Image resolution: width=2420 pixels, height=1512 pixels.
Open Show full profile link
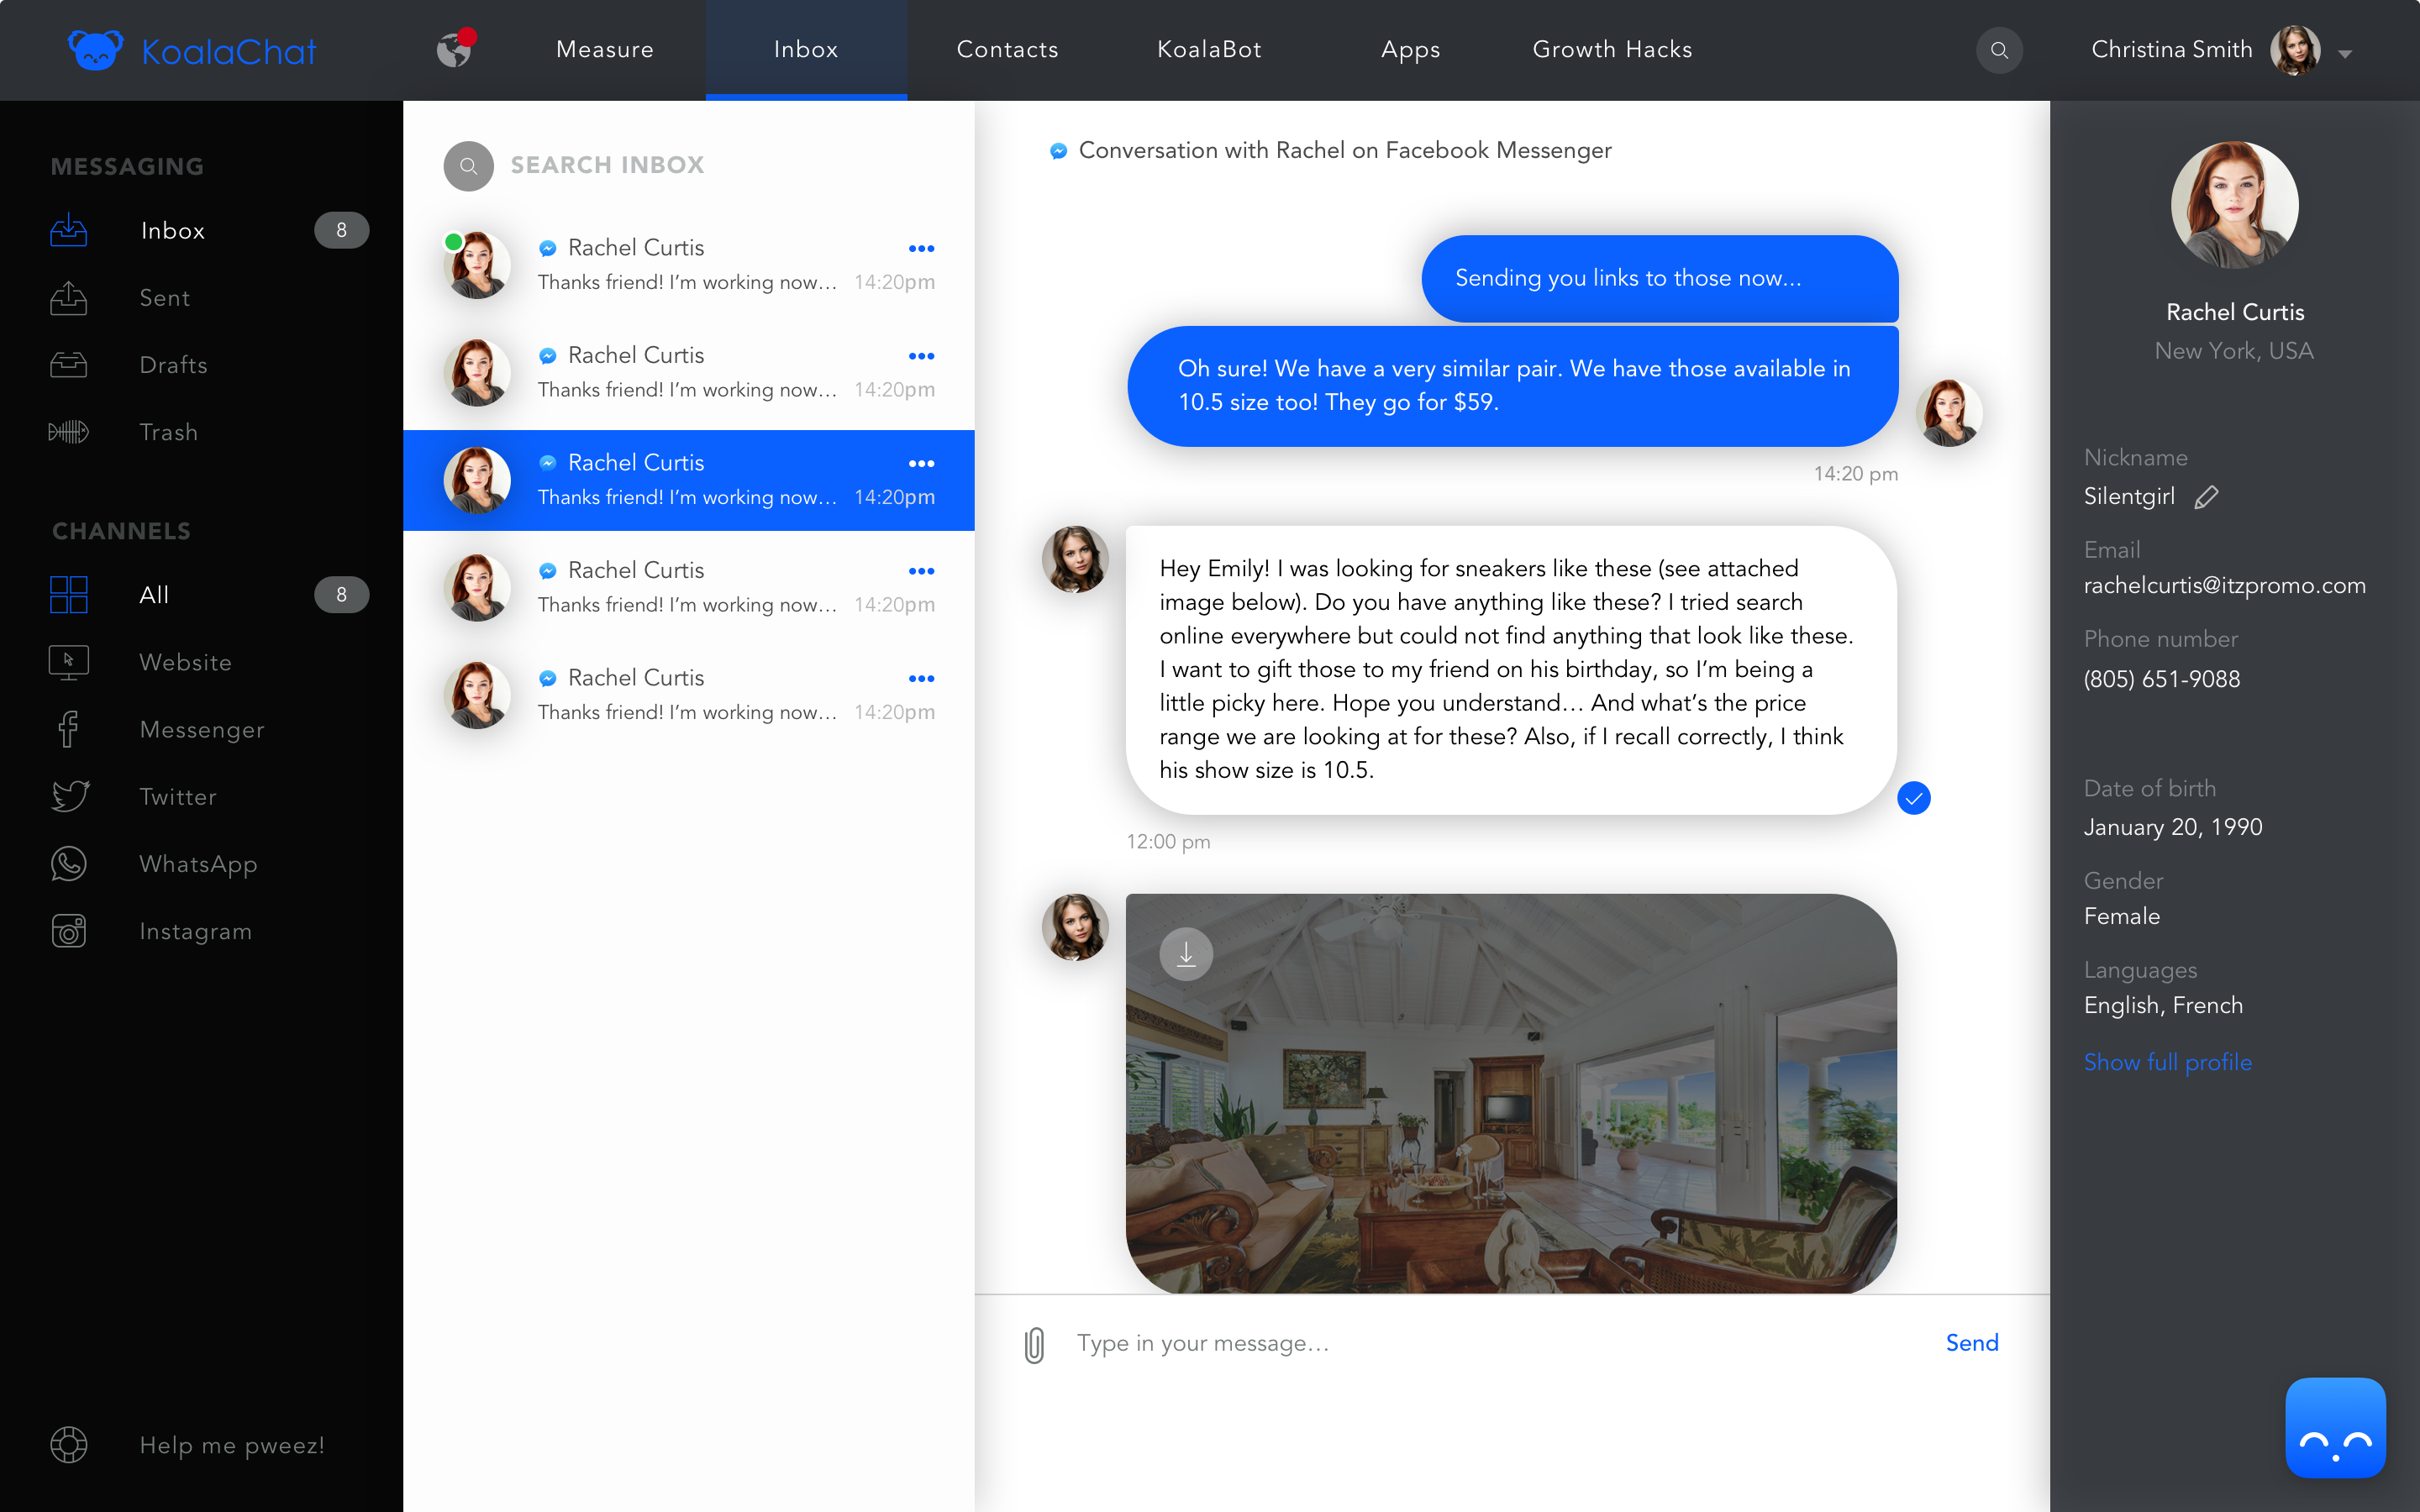pos(2167,1062)
